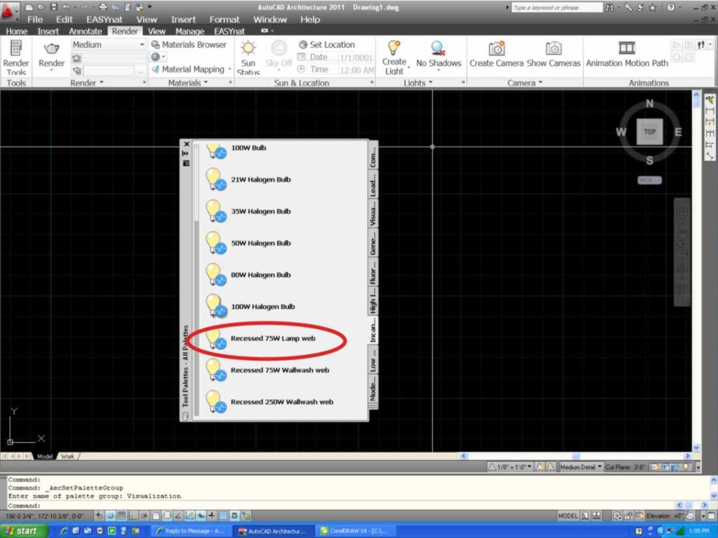Open the File menu

coord(35,19)
